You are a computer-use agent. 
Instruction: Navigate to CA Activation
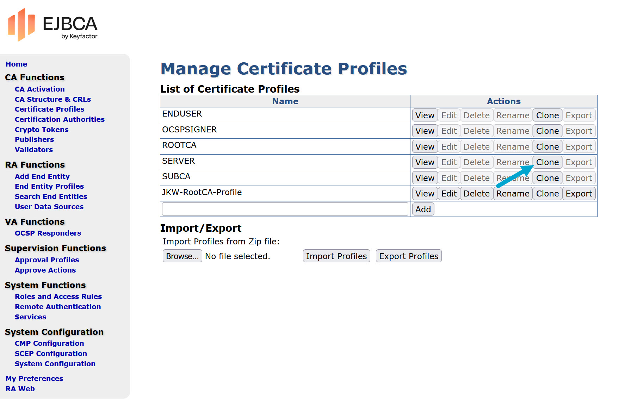click(x=39, y=89)
